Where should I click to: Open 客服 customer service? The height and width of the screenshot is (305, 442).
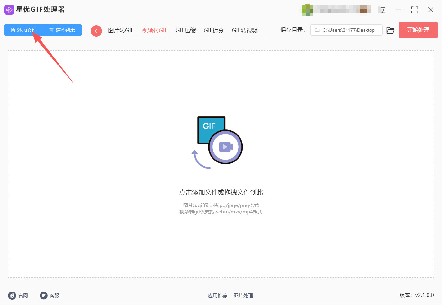click(x=50, y=295)
